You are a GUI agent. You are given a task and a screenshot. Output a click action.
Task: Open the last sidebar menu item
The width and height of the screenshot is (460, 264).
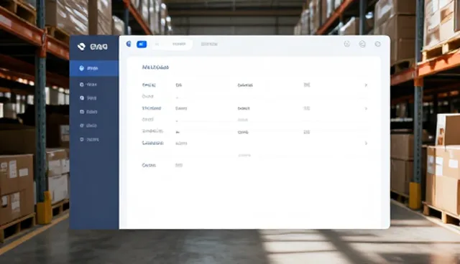pos(89,140)
